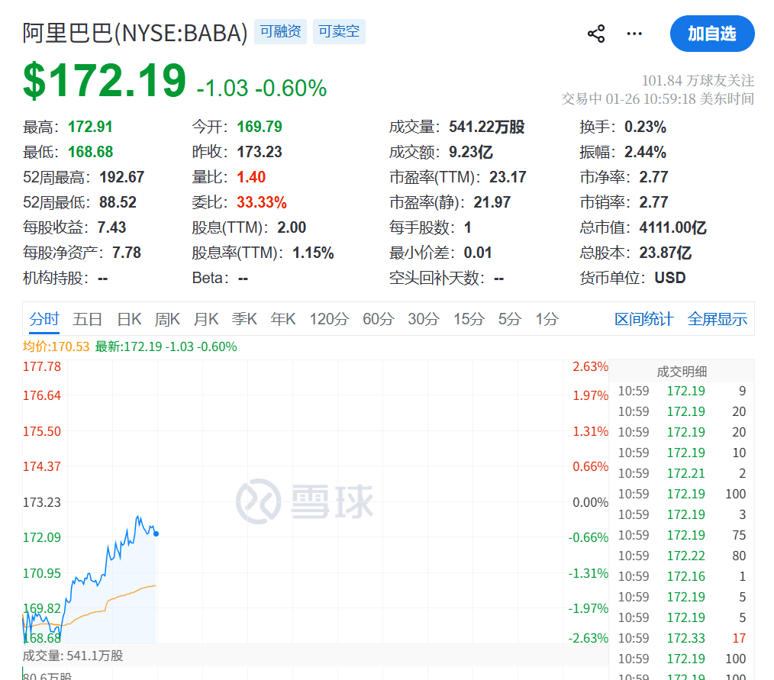Click the 可融资 tag
774x680 pixels.
(280, 32)
